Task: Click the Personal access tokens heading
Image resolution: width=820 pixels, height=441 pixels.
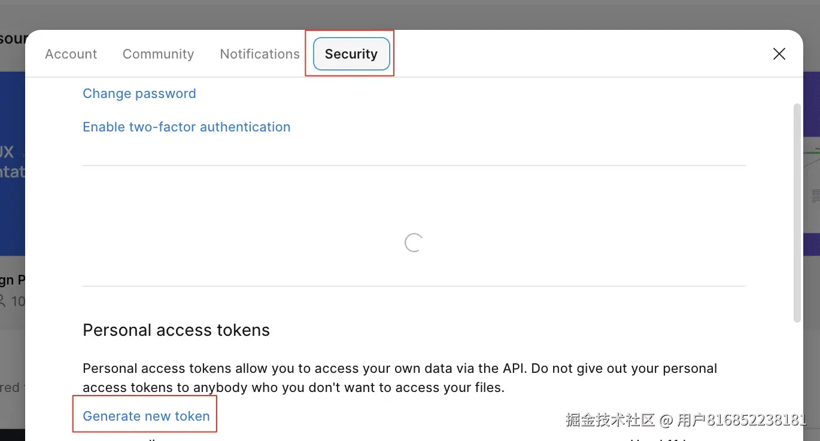Action: tap(176, 330)
